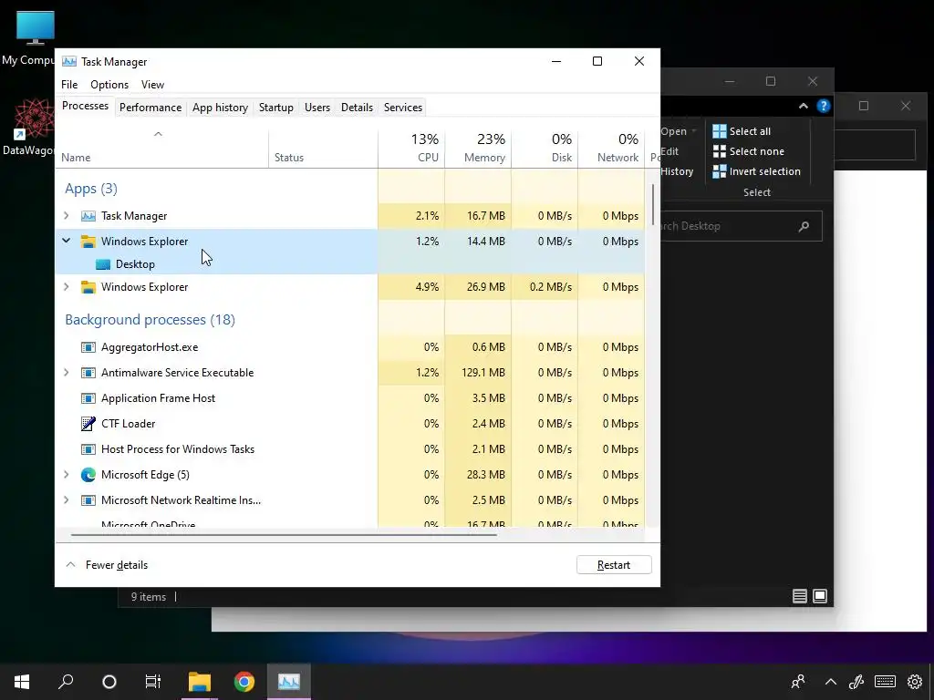Viewport: 934px width, 700px height.
Task: Click the Task Manager process row icon
Action: 88,216
